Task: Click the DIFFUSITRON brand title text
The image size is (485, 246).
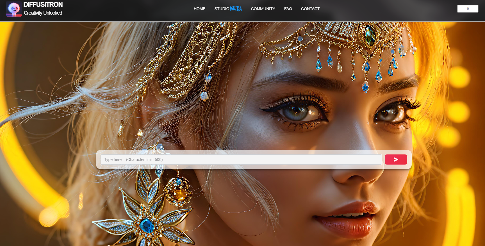Action: (43, 4)
